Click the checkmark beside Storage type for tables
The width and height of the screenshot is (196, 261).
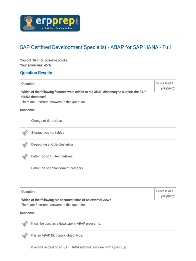[x=25, y=133]
